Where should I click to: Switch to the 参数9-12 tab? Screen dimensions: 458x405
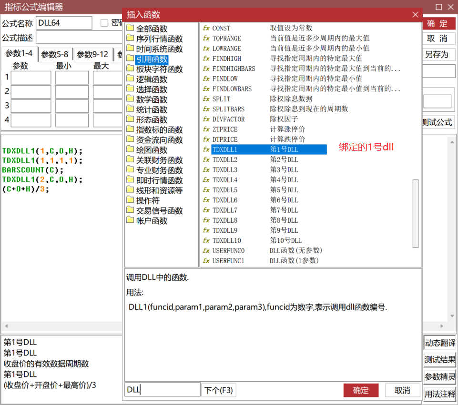[x=92, y=54]
